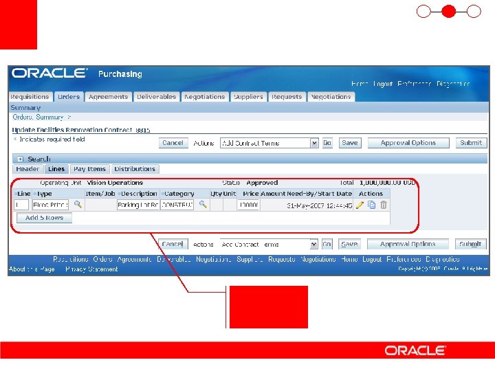Viewport: 495px width, 371px height.
Task: Click the Need-By date 31-May-2007 12:44:45
Action: tap(319, 205)
